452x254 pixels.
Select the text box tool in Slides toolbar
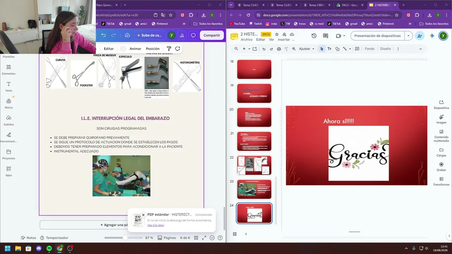pyautogui.click(x=329, y=49)
